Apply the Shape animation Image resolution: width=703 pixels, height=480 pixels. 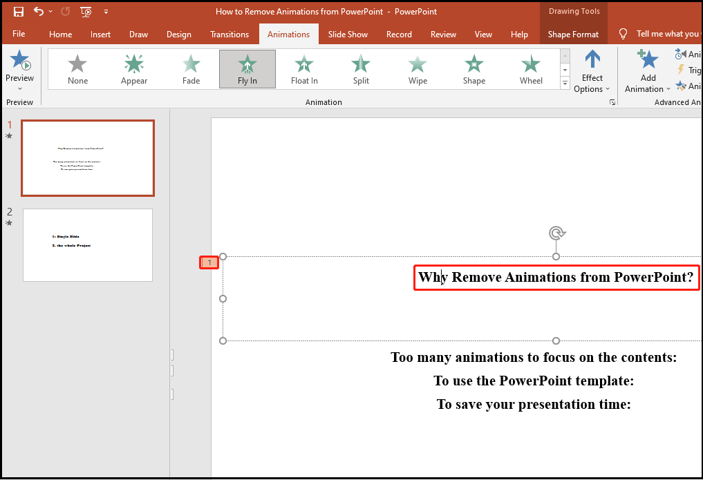point(474,68)
